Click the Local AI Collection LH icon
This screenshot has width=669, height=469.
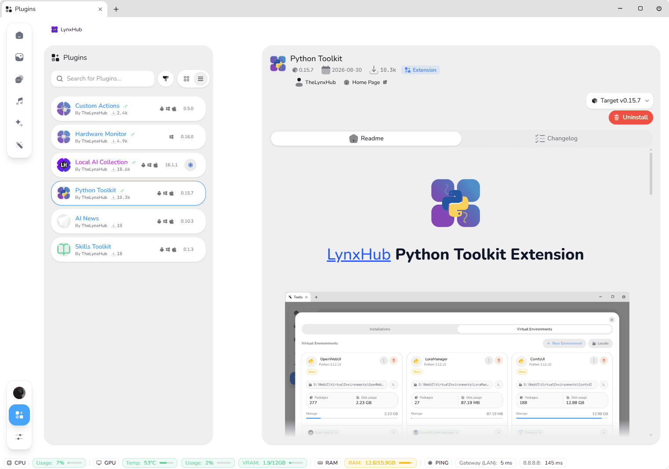coord(64,165)
